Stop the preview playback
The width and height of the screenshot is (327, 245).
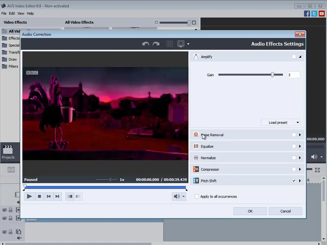39,196
